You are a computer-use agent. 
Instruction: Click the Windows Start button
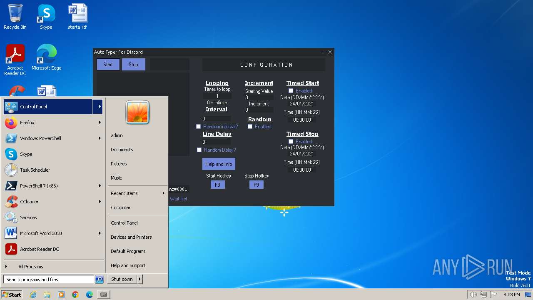click(12, 295)
